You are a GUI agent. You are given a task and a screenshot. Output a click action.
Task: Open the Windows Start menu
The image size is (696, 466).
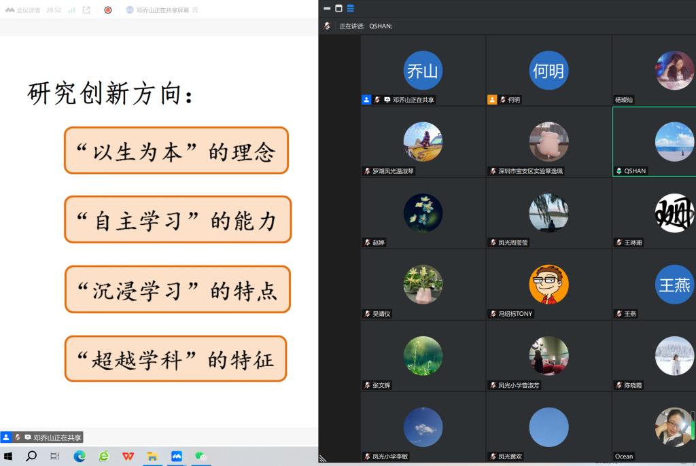tap(8, 456)
